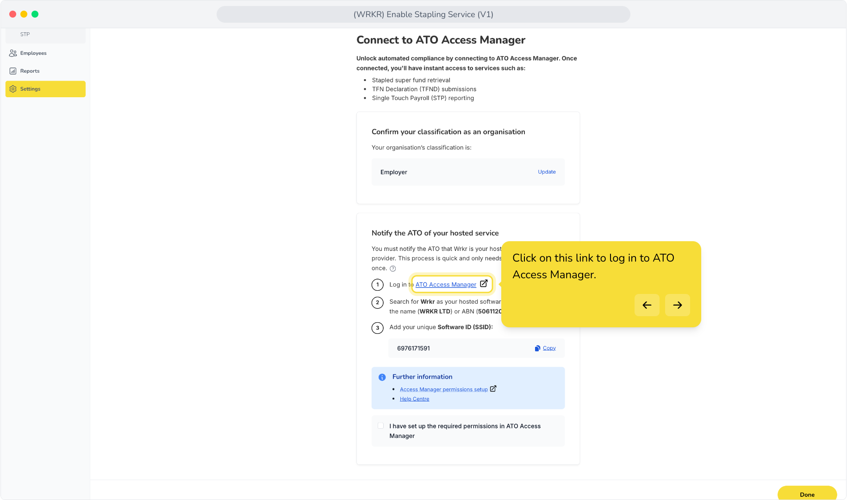Go to previous tooltip step with left arrow
Viewport: 847px width, 500px height.
coord(647,305)
